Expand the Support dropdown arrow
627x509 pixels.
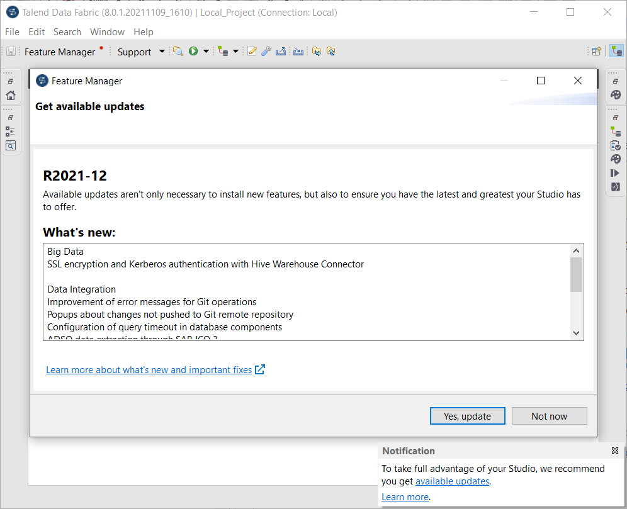pyautogui.click(x=162, y=52)
